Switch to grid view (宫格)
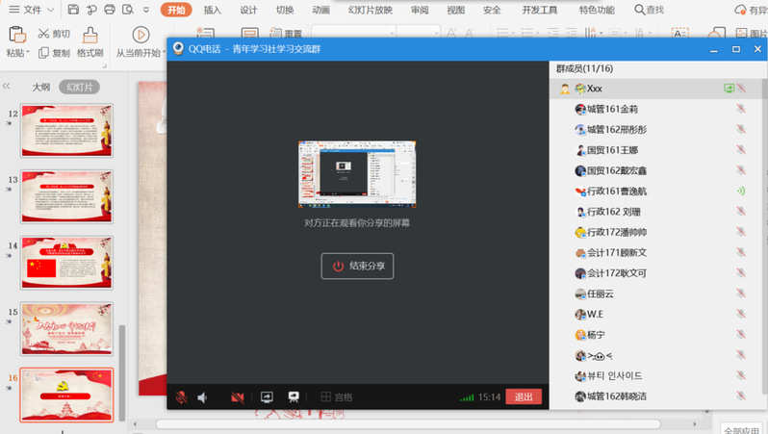The height and width of the screenshot is (434, 768). pos(337,396)
